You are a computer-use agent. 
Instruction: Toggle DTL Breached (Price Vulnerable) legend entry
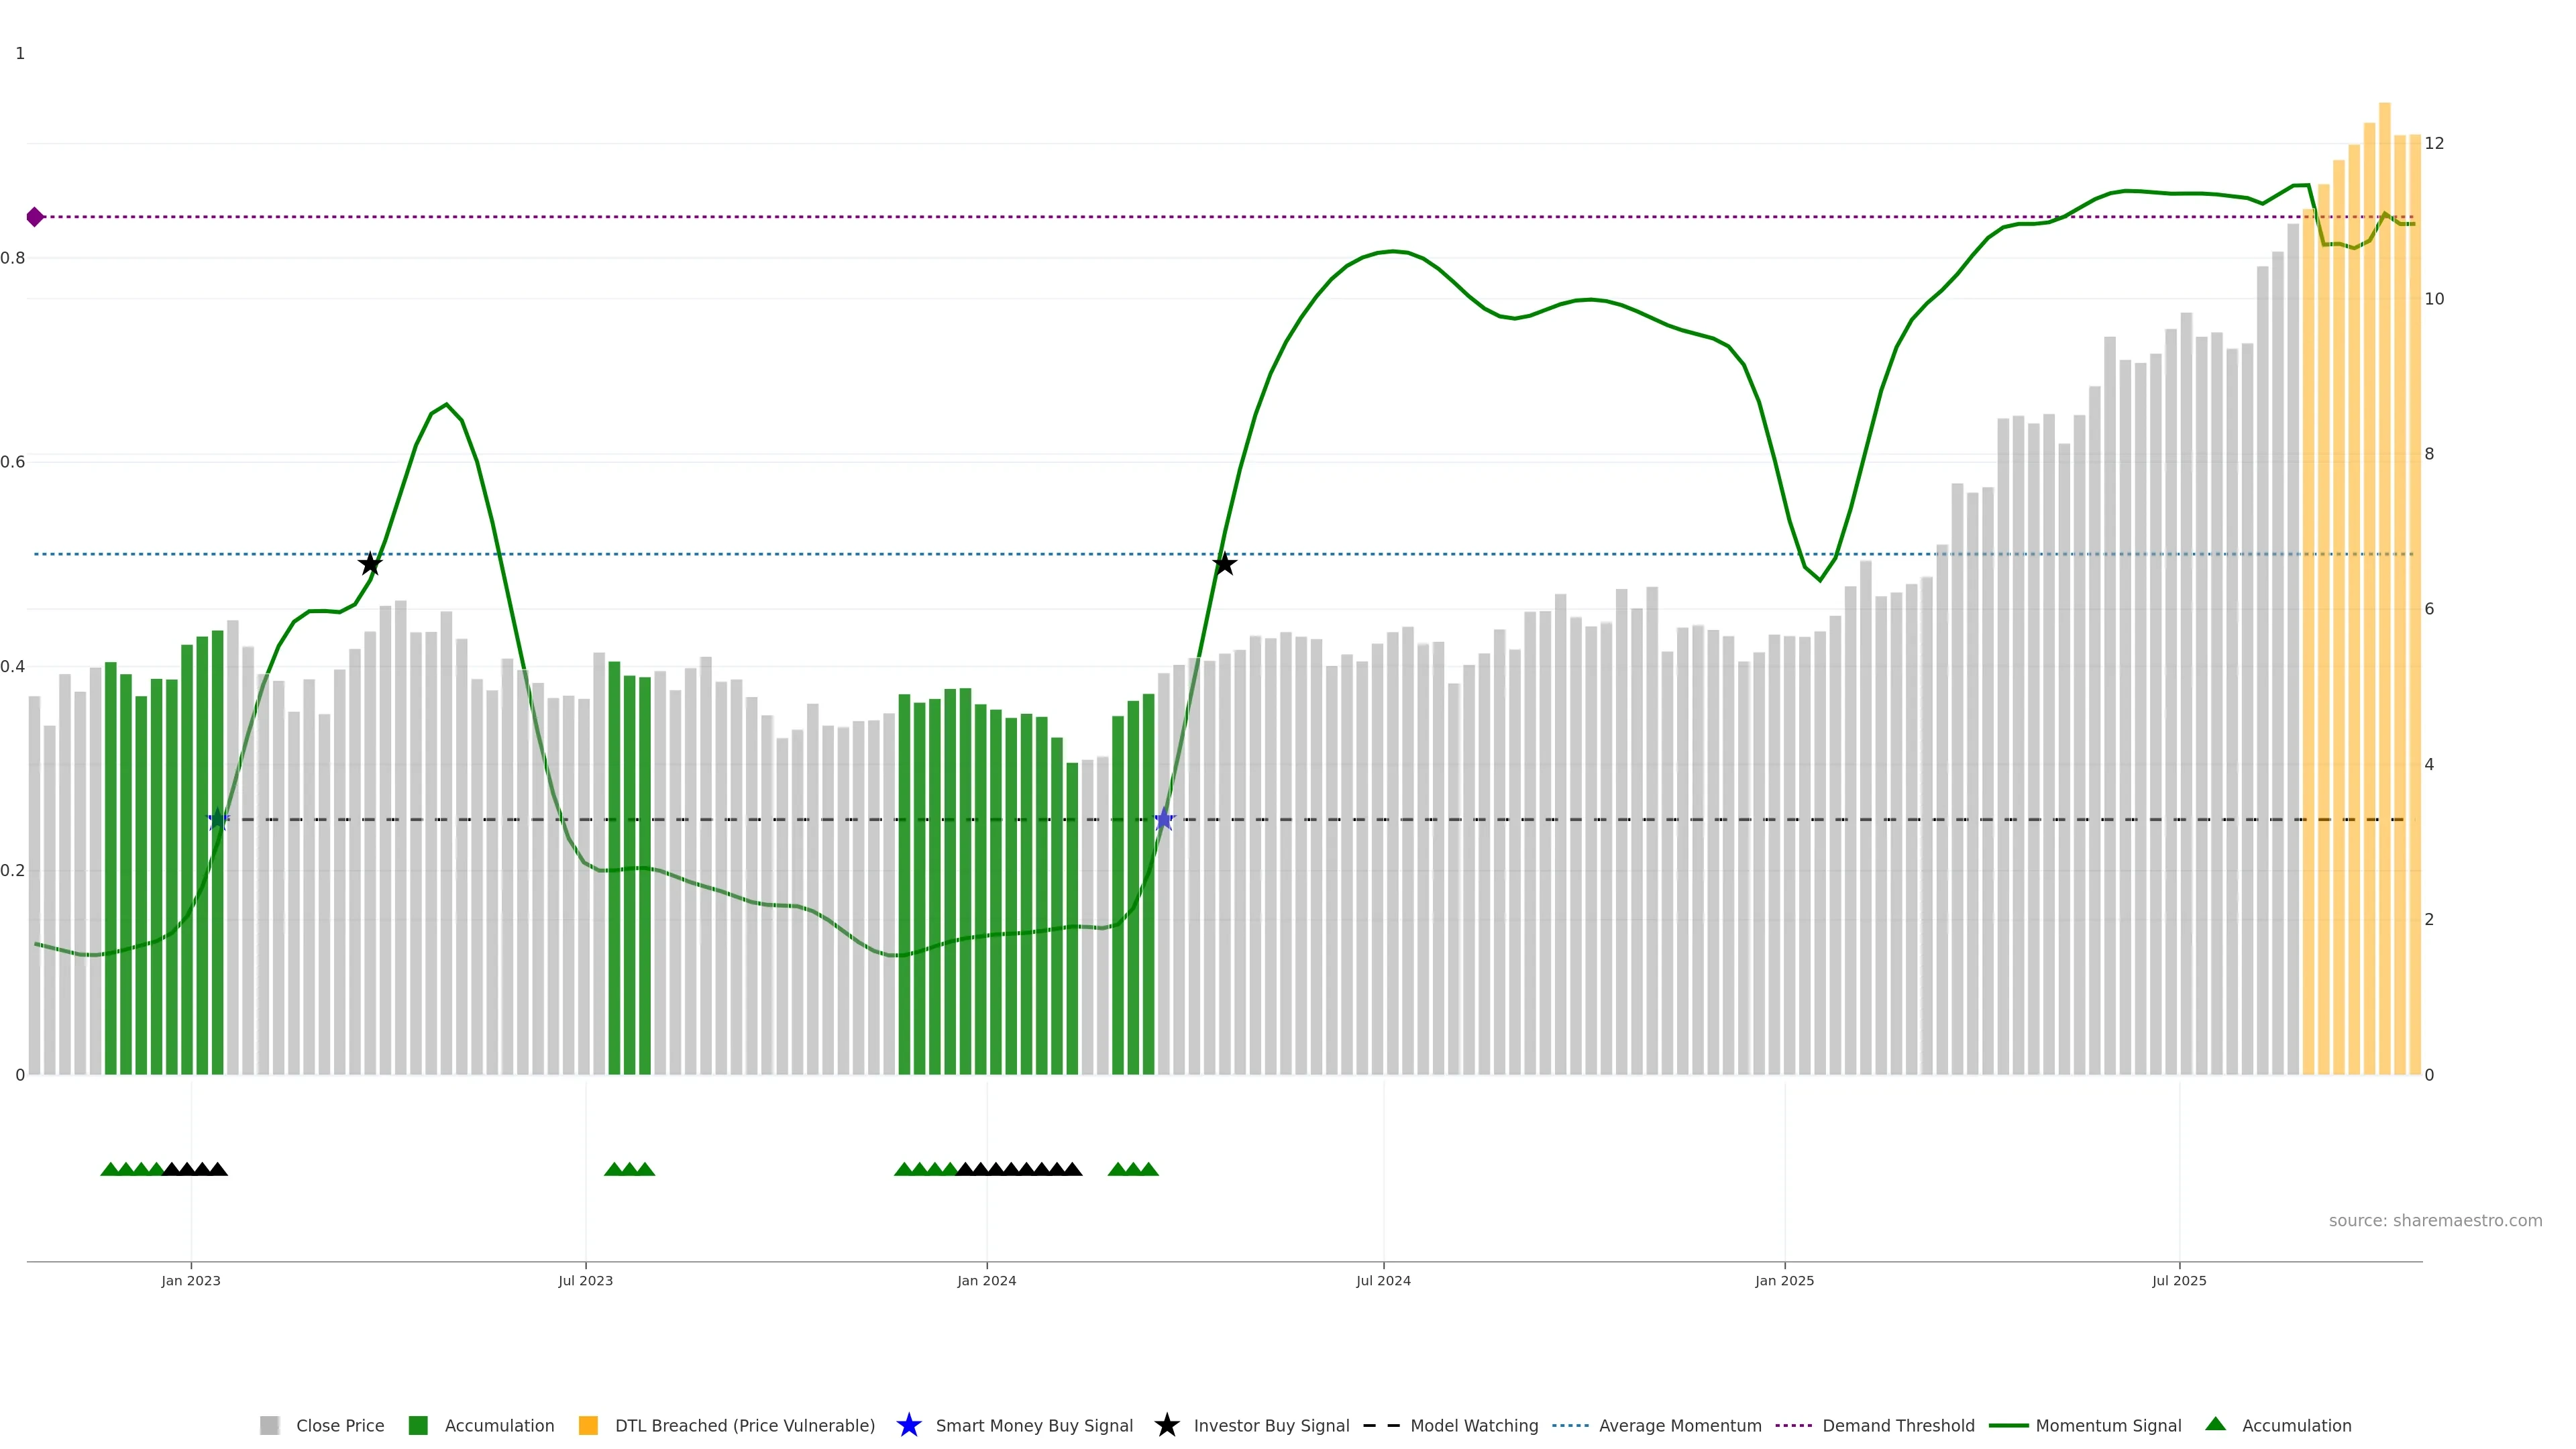(744, 1425)
